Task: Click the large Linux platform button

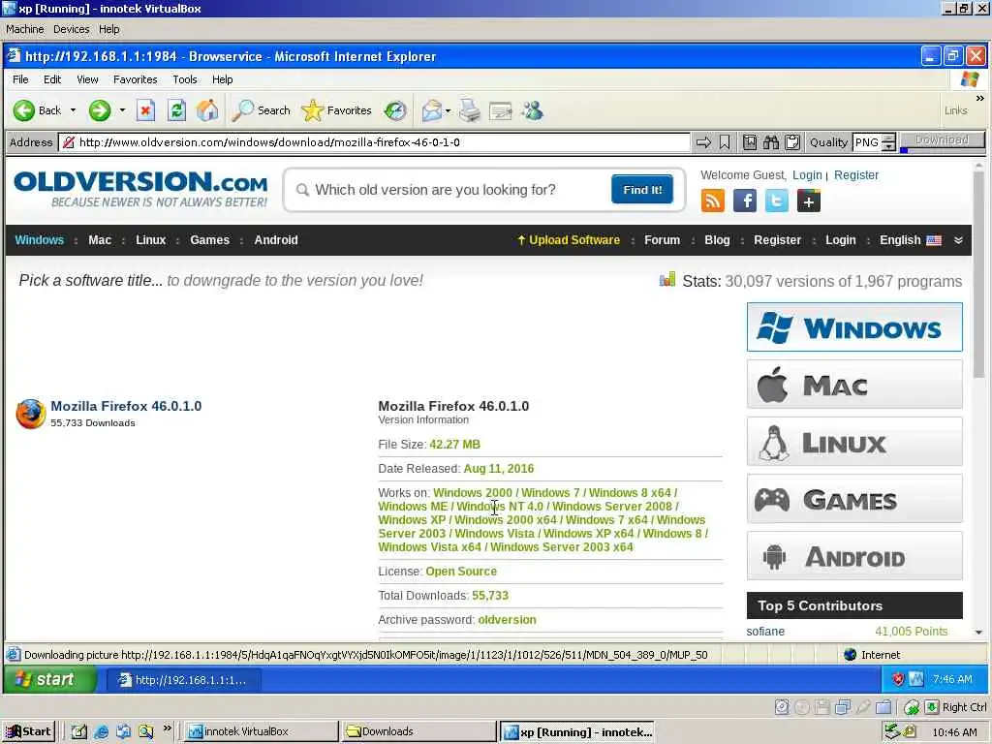Action: [x=854, y=442]
